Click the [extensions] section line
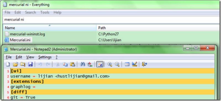The height and width of the screenshot is (101, 221). coord(112,81)
